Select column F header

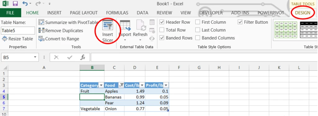179,68
